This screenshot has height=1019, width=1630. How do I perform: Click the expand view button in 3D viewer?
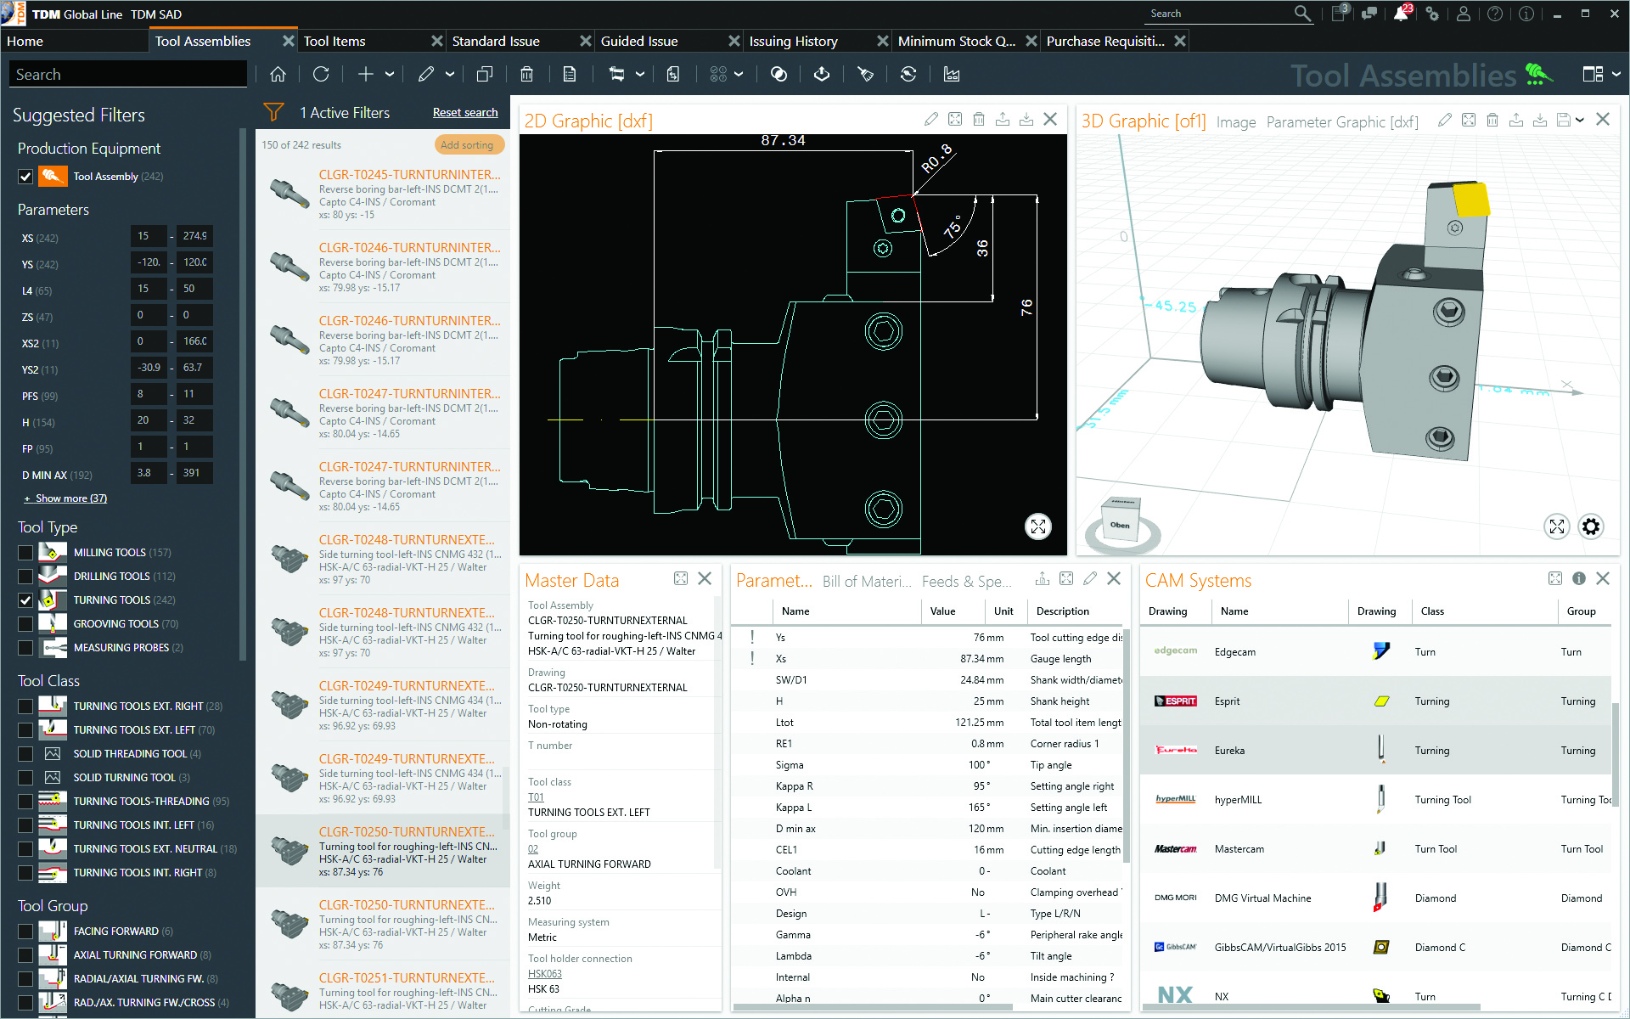(x=1557, y=527)
